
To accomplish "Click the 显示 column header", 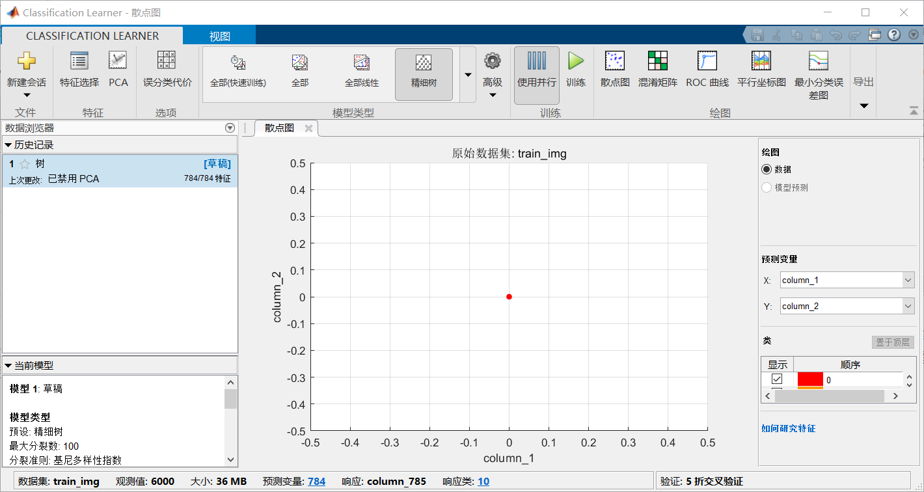I will pos(777,364).
